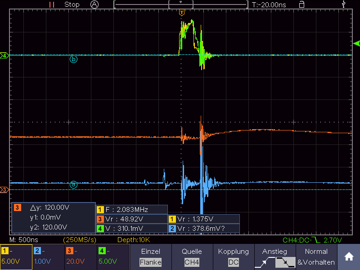Click the orange trigger position T marker
The width and height of the screenshot is (360, 270).
(182, 13)
